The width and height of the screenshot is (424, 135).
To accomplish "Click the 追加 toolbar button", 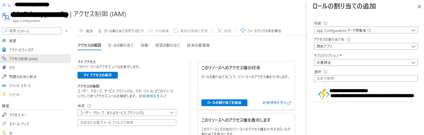I will (86, 31).
